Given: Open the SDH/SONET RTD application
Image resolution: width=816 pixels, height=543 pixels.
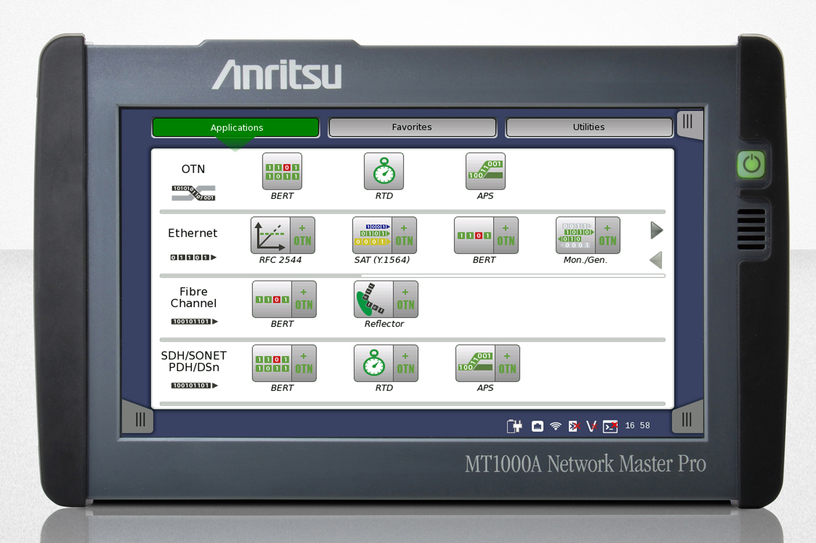Looking at the screenshot, I should (x=374, y=363).
